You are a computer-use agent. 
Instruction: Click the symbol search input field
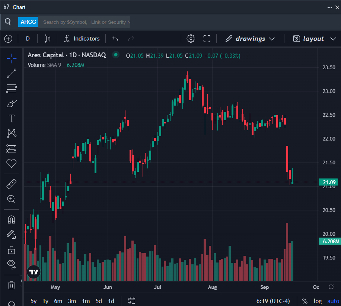(86, 22)
